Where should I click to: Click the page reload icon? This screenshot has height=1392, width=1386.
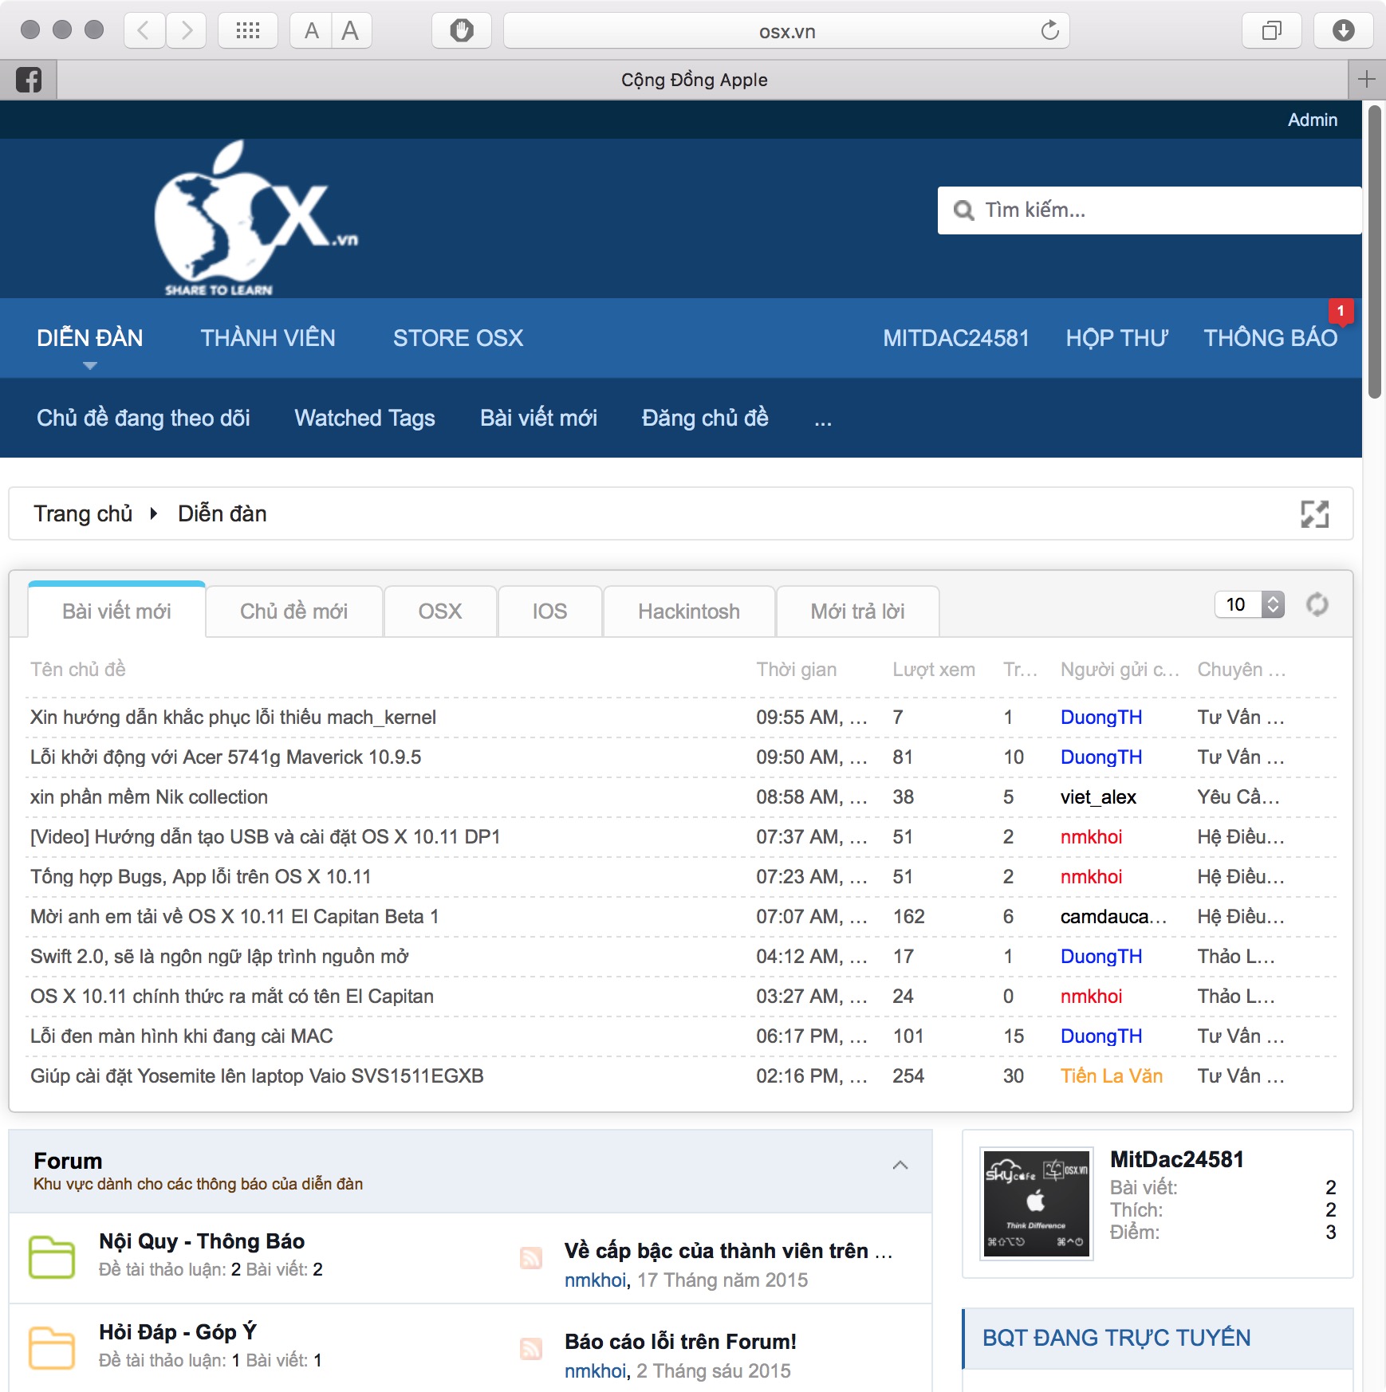coord(1049,31)
